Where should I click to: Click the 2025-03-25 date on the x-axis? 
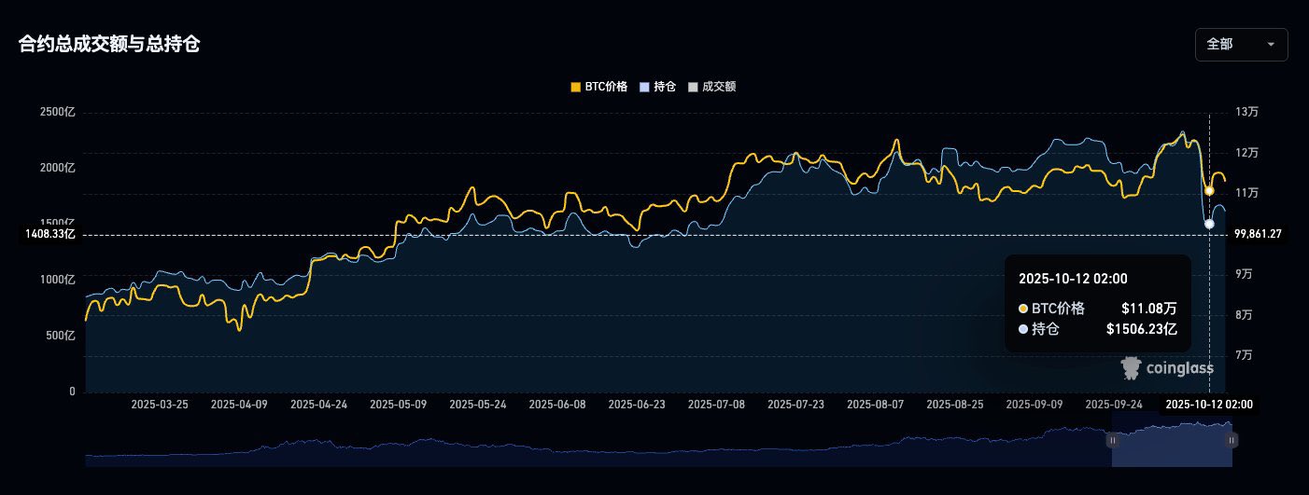160,405
